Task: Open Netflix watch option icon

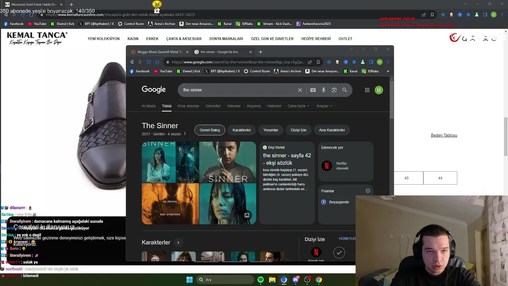Action: (x=327, y=166)
